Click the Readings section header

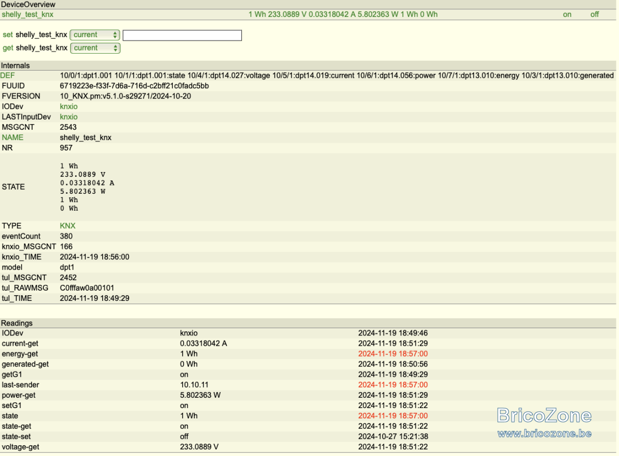(17, 323)
